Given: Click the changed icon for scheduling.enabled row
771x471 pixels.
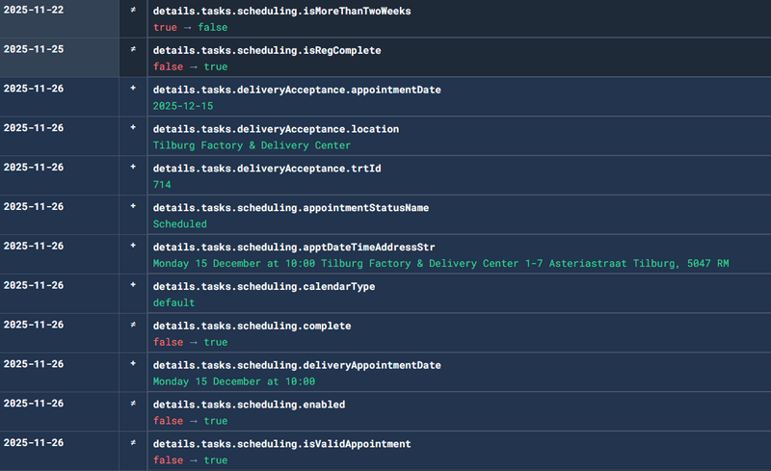Looking at the screenshot, I should point(133,404).
